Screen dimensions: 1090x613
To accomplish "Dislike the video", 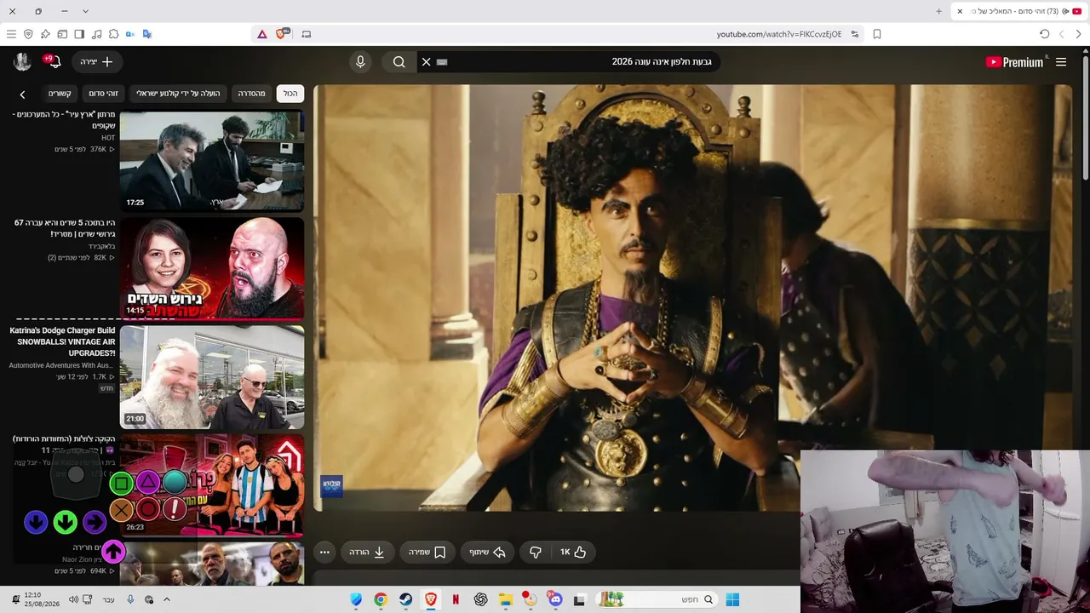I will pos(536,553).
